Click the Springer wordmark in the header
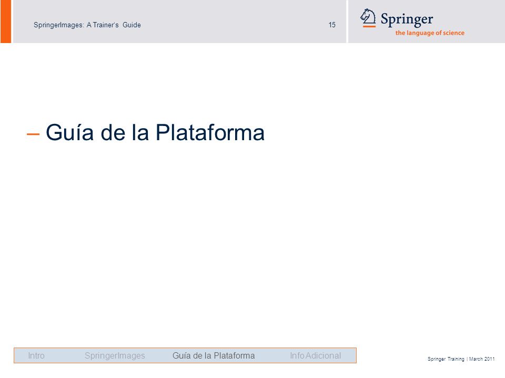Viewport: 505px width, 378px height. pos(407,19)
